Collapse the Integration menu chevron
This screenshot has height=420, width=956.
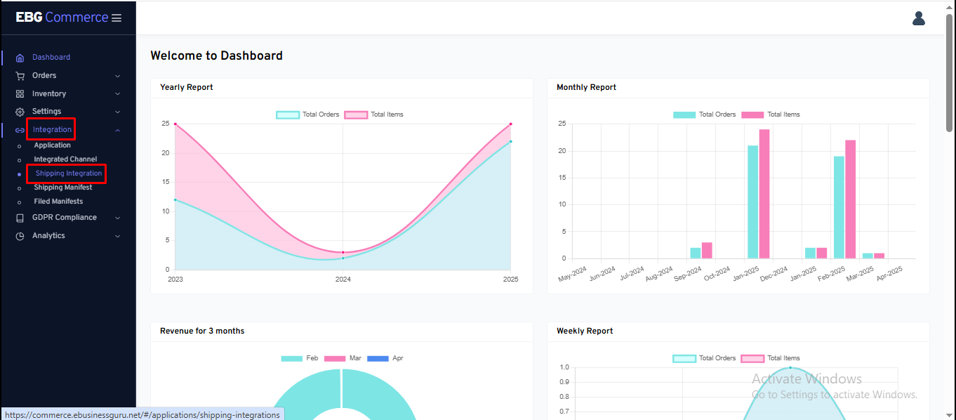click(117, 130)
